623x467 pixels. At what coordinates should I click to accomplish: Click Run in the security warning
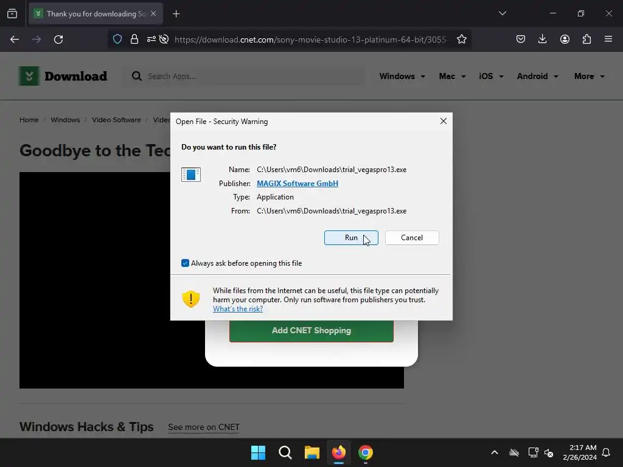[351, 238]
